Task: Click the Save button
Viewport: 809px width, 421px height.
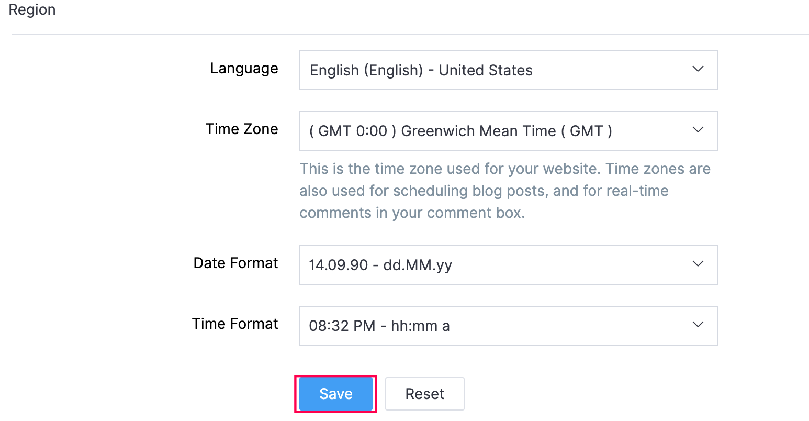Action: point(335,394)
